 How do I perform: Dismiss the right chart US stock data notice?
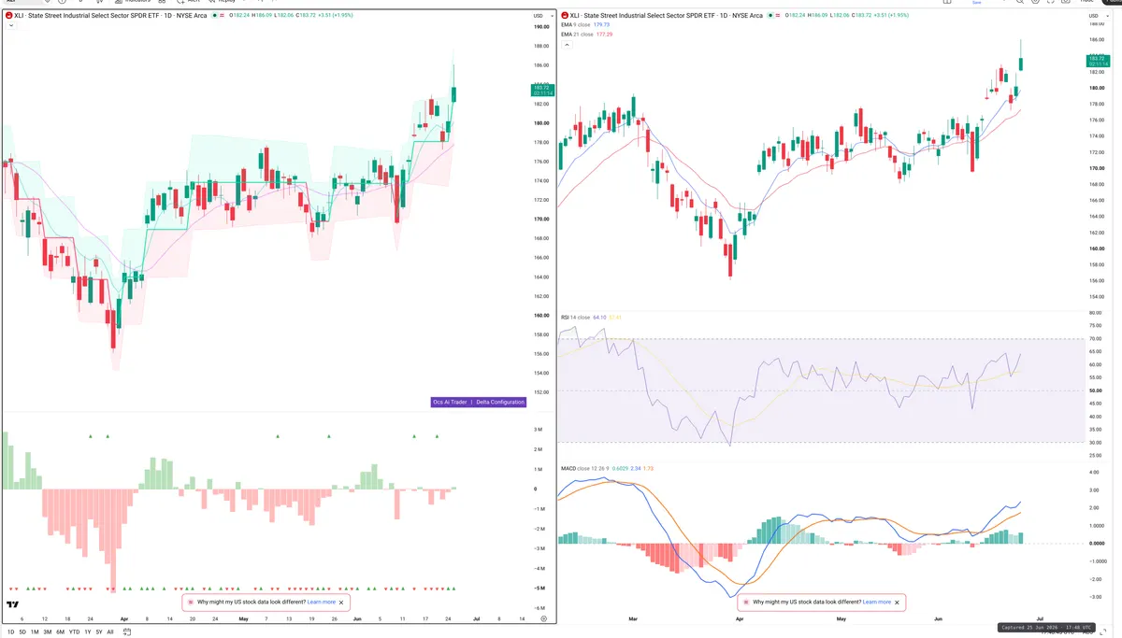click(898, 603)
